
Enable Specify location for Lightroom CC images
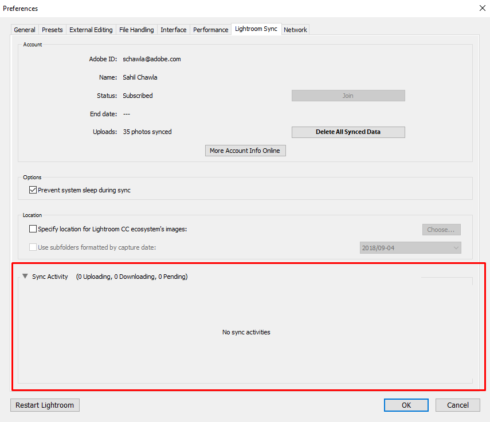coord(33,228)
